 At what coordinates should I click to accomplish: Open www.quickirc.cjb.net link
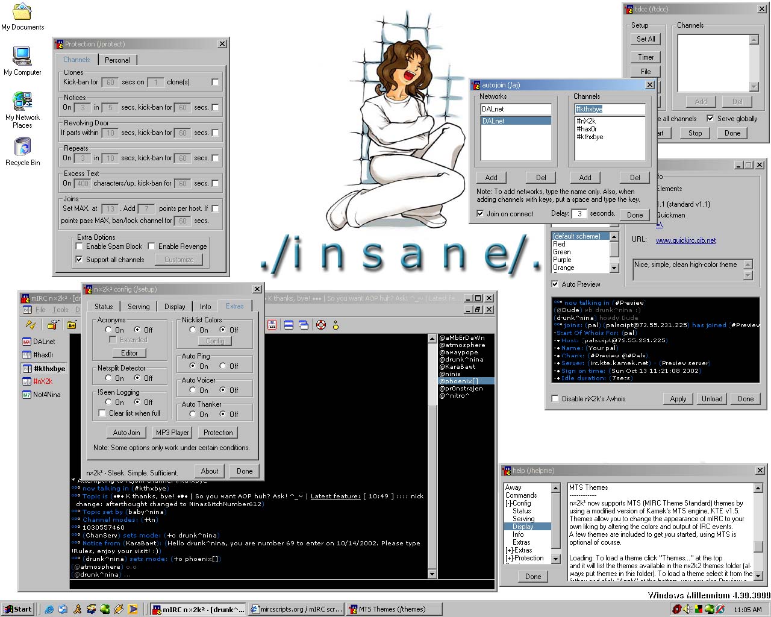pyautogui.click(x=685, y=240)
